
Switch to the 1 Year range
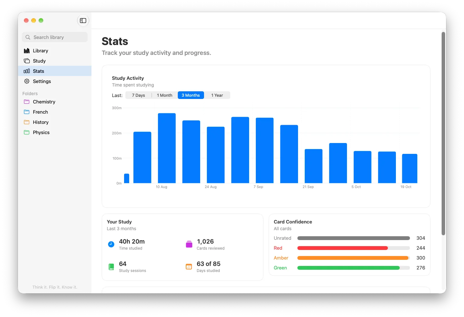[x=217, y=95]
